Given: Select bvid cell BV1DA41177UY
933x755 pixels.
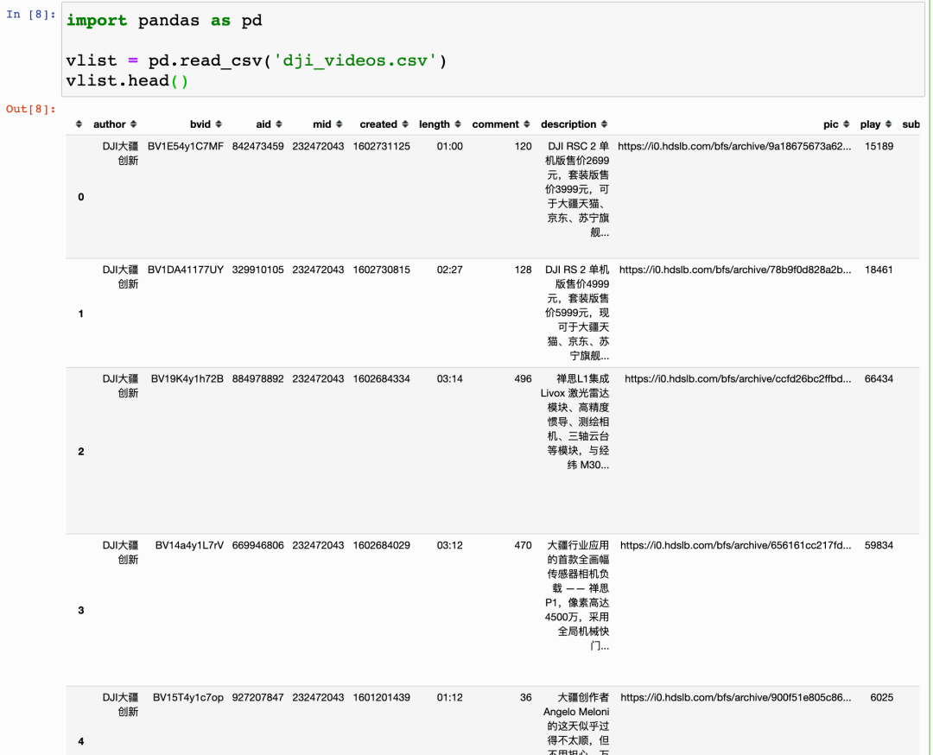Looking at the screenshot, I should point(186,270).
